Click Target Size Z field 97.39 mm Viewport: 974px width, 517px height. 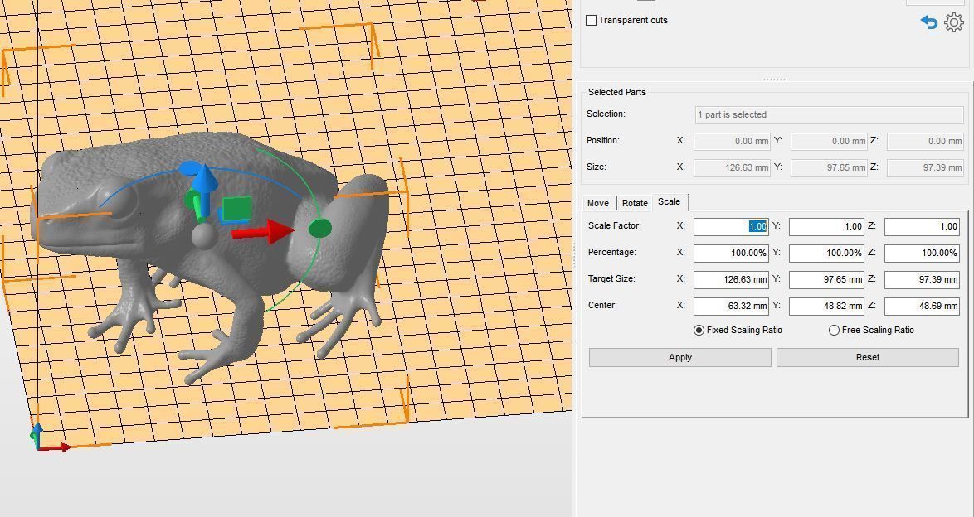point(922,280)
